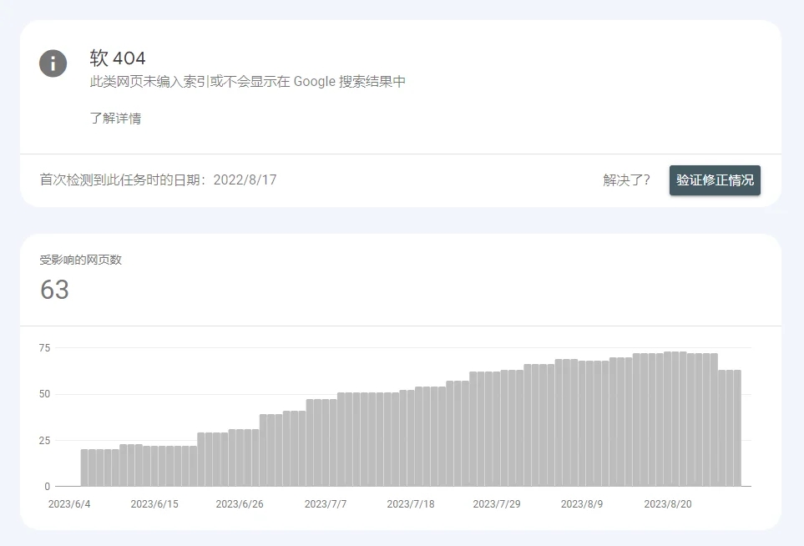This screenshot has height=546, width=804.
Task: Click the 2023/8/20 axis date
Action: [668, 504]
